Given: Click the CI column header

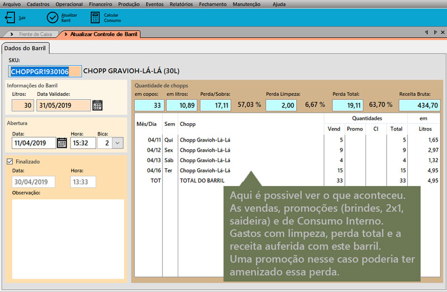Looking at the screenshot, I should [375, 129].
